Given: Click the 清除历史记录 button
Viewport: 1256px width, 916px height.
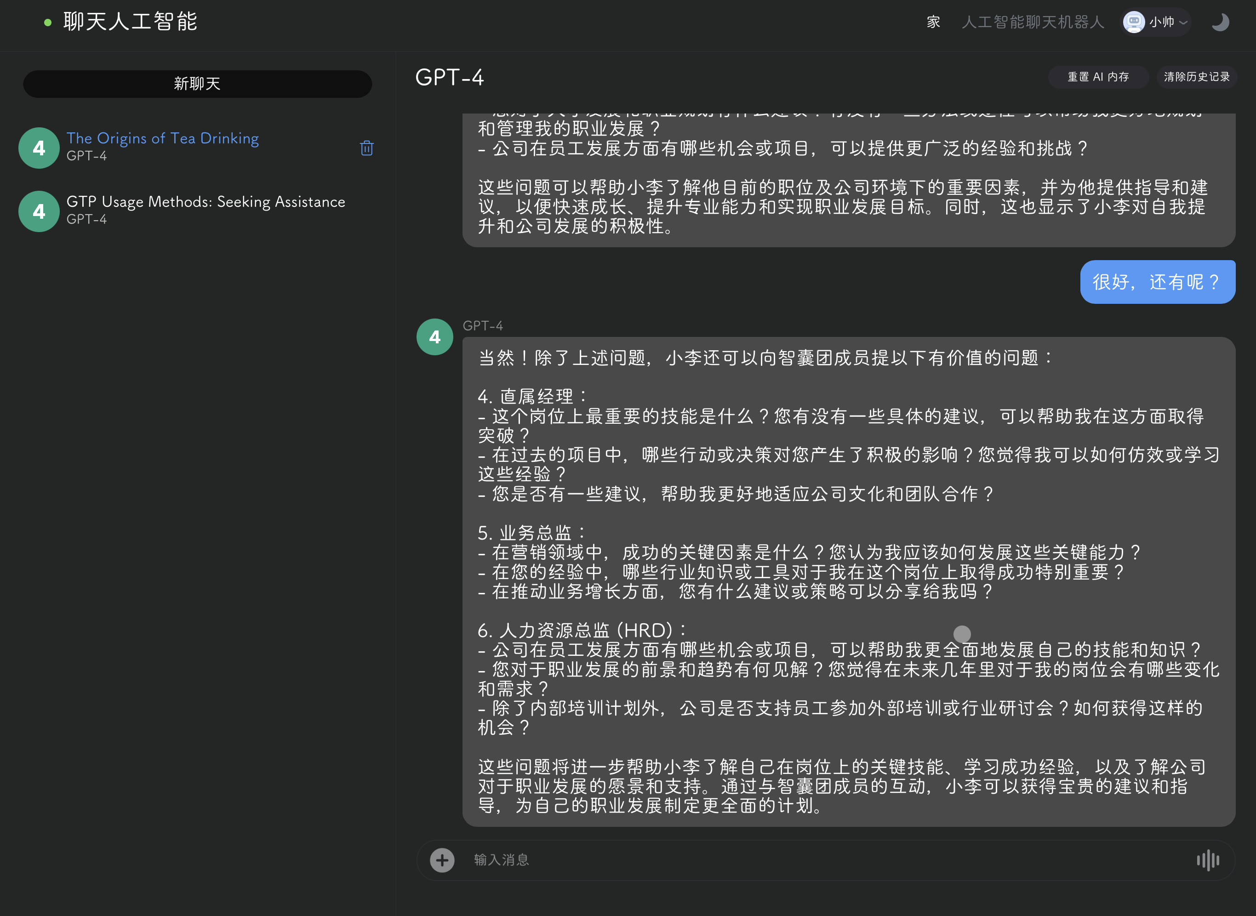Looking at the screenshot, I should click(1196, 77).
